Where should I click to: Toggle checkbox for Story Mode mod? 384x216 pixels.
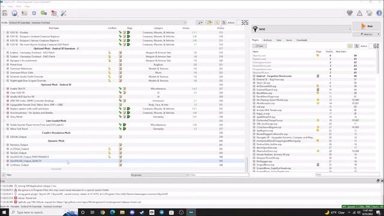[8, 117]
